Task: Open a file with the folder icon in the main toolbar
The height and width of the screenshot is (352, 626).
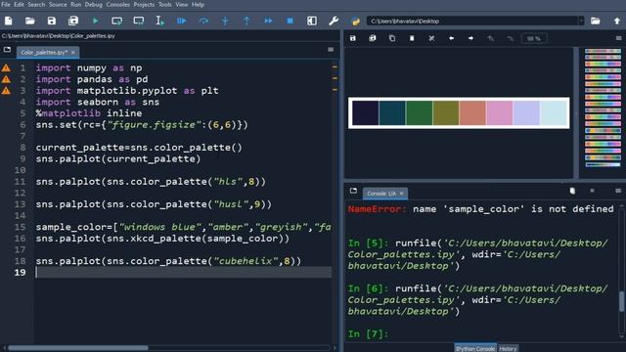Action: [x=30, y=21]
